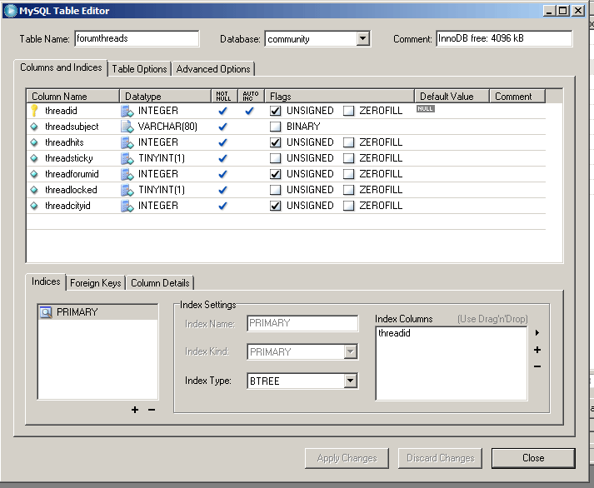594x488 pixels.
Task: Open the Database dropdown showing community
Action: click(x=362, y=38)
